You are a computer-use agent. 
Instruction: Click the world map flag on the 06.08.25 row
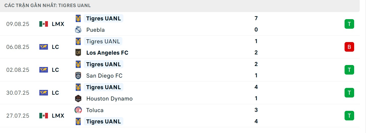click(44, 47)
